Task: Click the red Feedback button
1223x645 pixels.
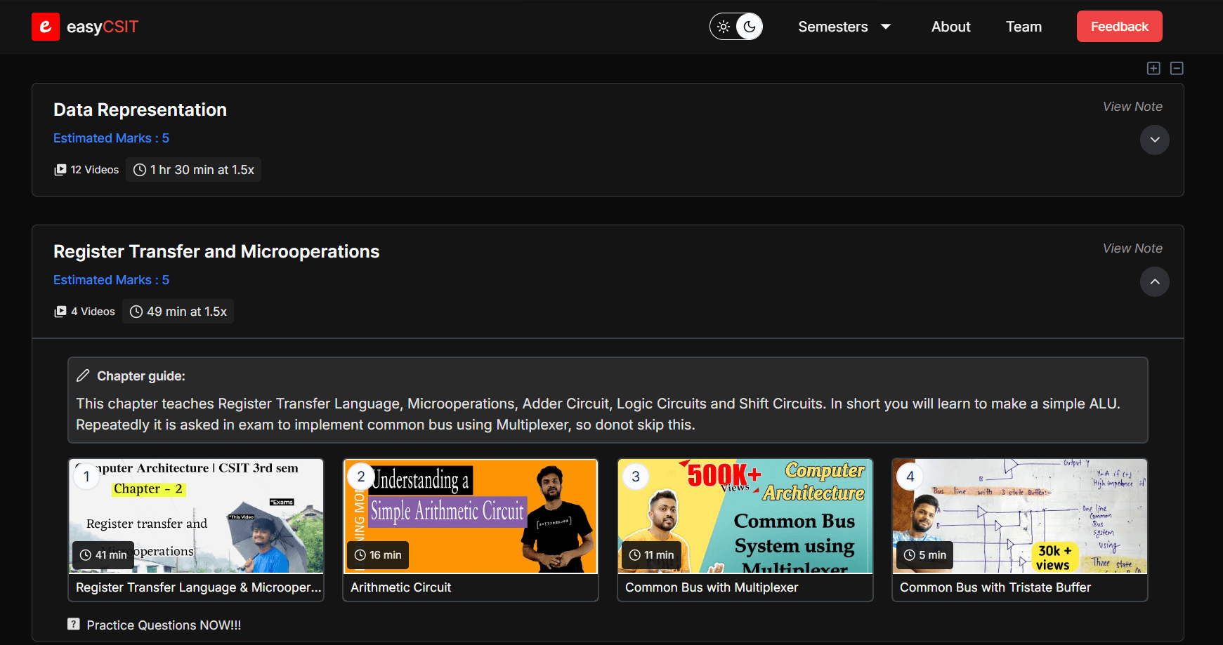Action: [1119, 27]
